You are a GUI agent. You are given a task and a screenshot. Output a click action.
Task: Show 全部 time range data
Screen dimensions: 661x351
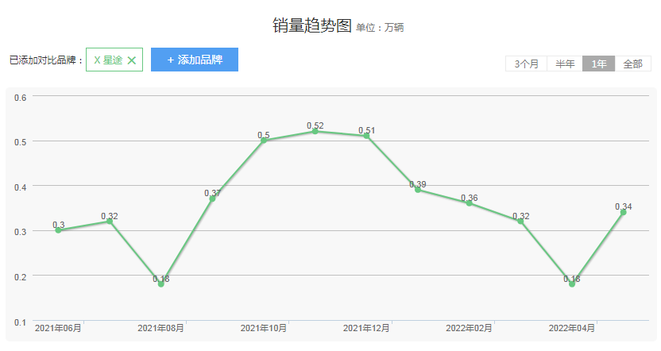[x=632, y=64]
